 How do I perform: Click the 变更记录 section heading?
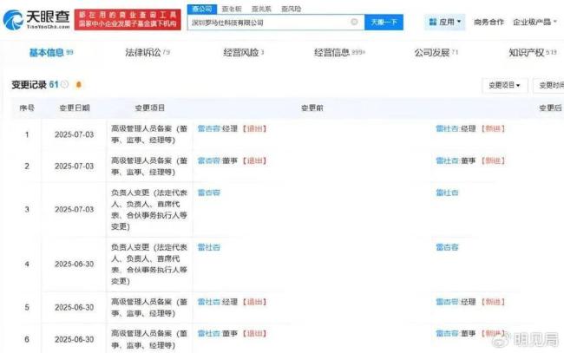(30, 84)
